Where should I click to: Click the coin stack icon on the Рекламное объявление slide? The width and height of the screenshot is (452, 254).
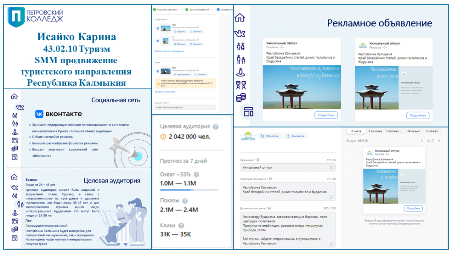(241, 98)
